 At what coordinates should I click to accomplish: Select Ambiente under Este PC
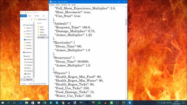[x=29, y=59]
